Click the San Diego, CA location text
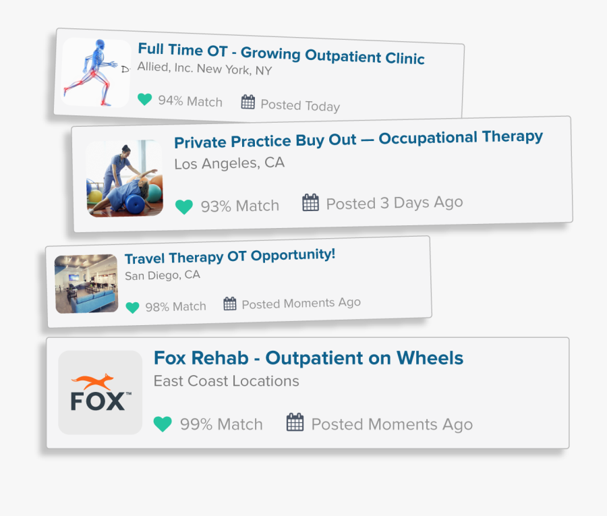 point(163,275)
